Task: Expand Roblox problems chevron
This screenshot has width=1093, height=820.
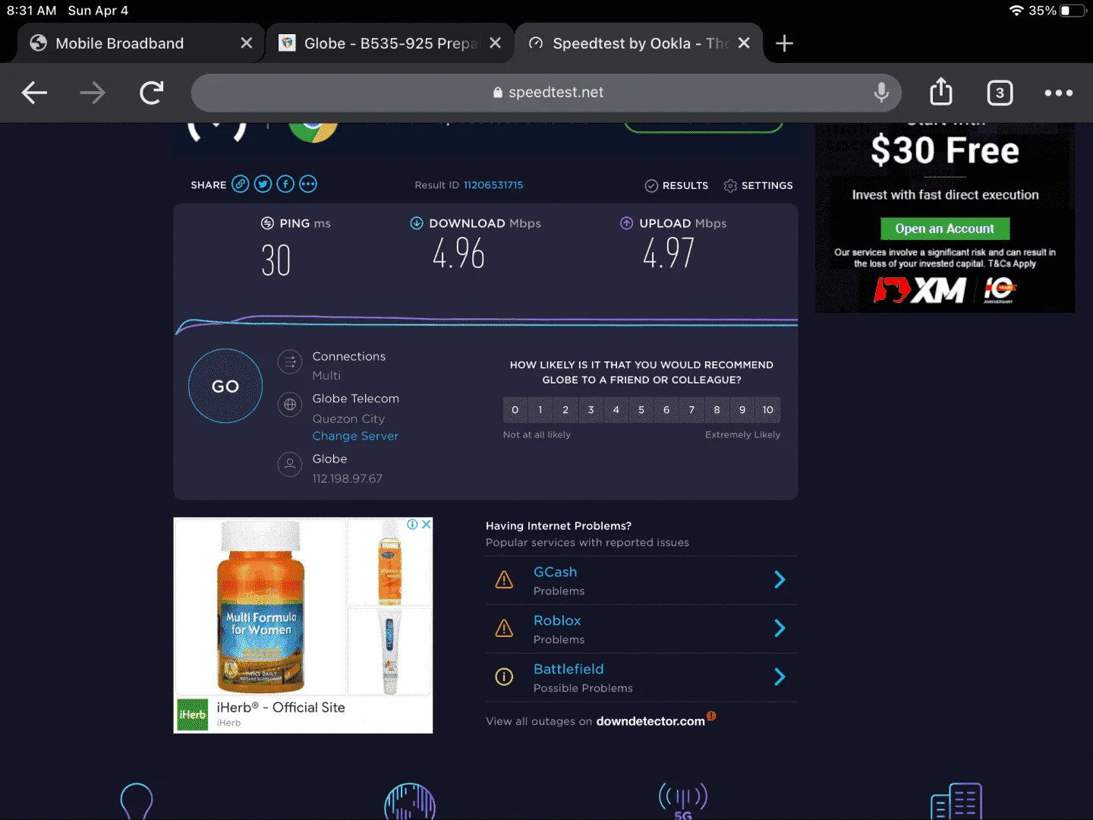Action: 780,629
